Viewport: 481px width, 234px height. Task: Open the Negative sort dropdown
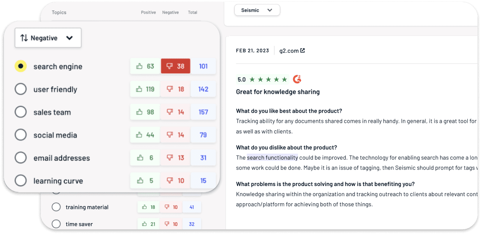(48, 38)
